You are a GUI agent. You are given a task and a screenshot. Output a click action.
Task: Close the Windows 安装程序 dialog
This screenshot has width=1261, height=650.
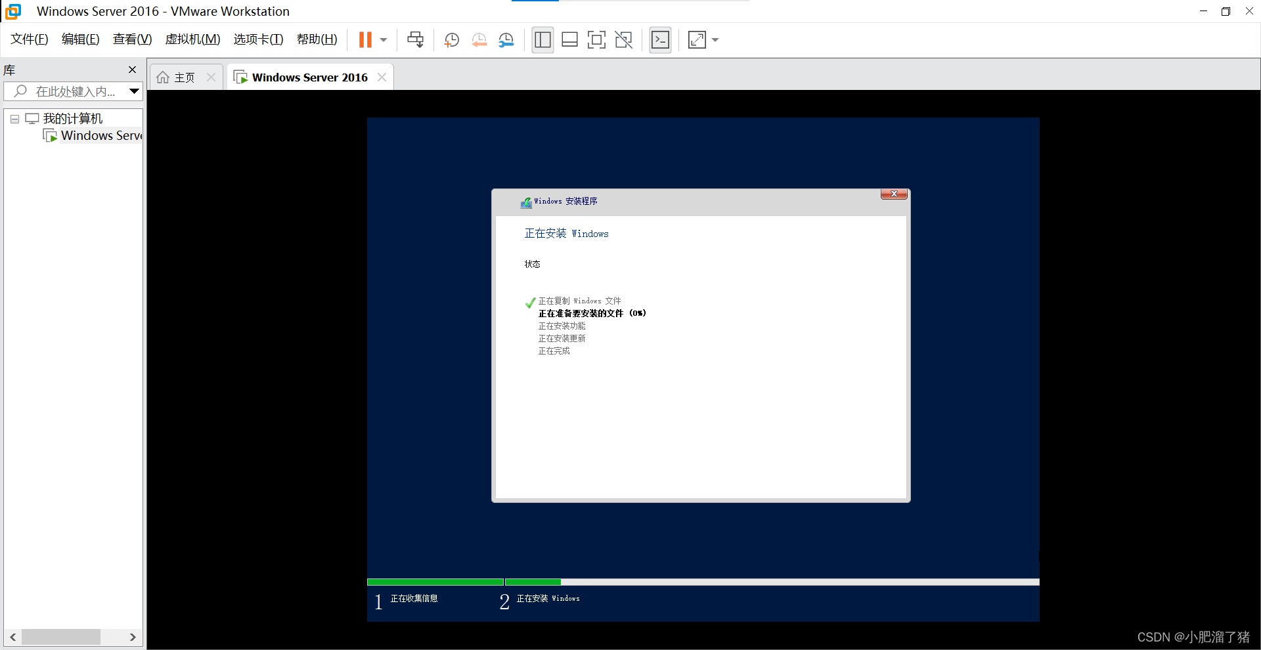point(894,194)
